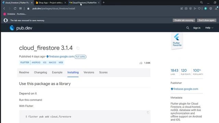The width and height of the screenshot is (219, 123).
Task: Click the WEB platform tag
Action: coord(61,63)
